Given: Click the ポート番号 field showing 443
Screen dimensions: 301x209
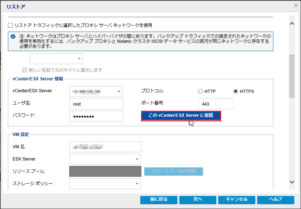Looking at the screenshot, I should (216, 104).
